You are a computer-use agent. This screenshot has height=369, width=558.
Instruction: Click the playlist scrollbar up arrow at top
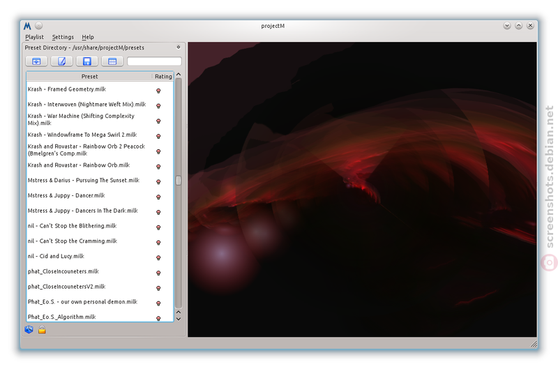(x=179, y=75)
